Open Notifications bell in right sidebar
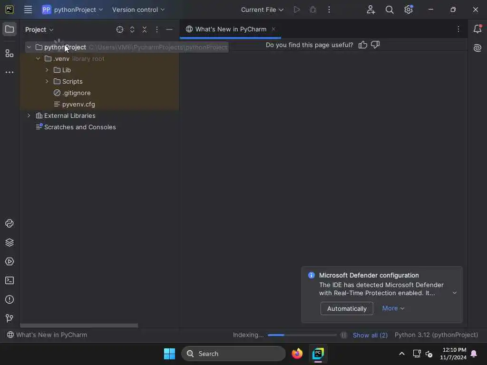Viewport: 487px width, 365px height. 477,29
